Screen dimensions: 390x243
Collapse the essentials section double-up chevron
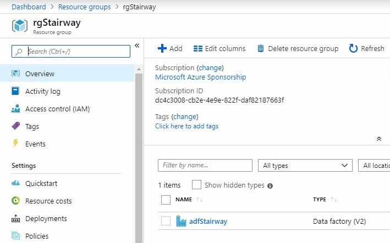click(x=379, y=139)
